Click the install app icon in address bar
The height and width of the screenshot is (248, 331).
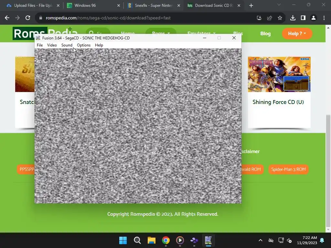tap(259, 18)
